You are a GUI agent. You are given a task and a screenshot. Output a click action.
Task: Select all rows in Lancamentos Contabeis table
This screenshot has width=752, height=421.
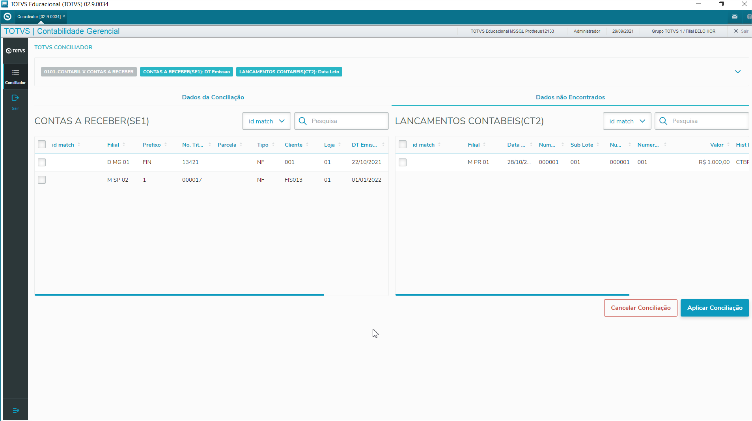click(x=403, y=144)
